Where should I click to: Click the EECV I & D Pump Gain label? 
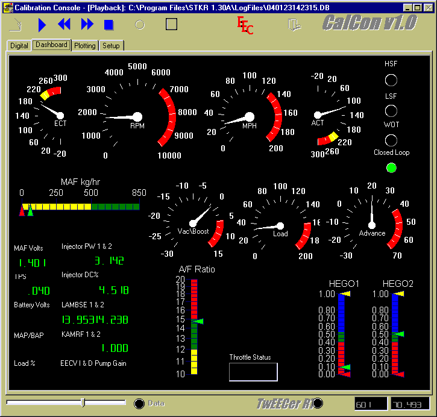click(93, 363)
